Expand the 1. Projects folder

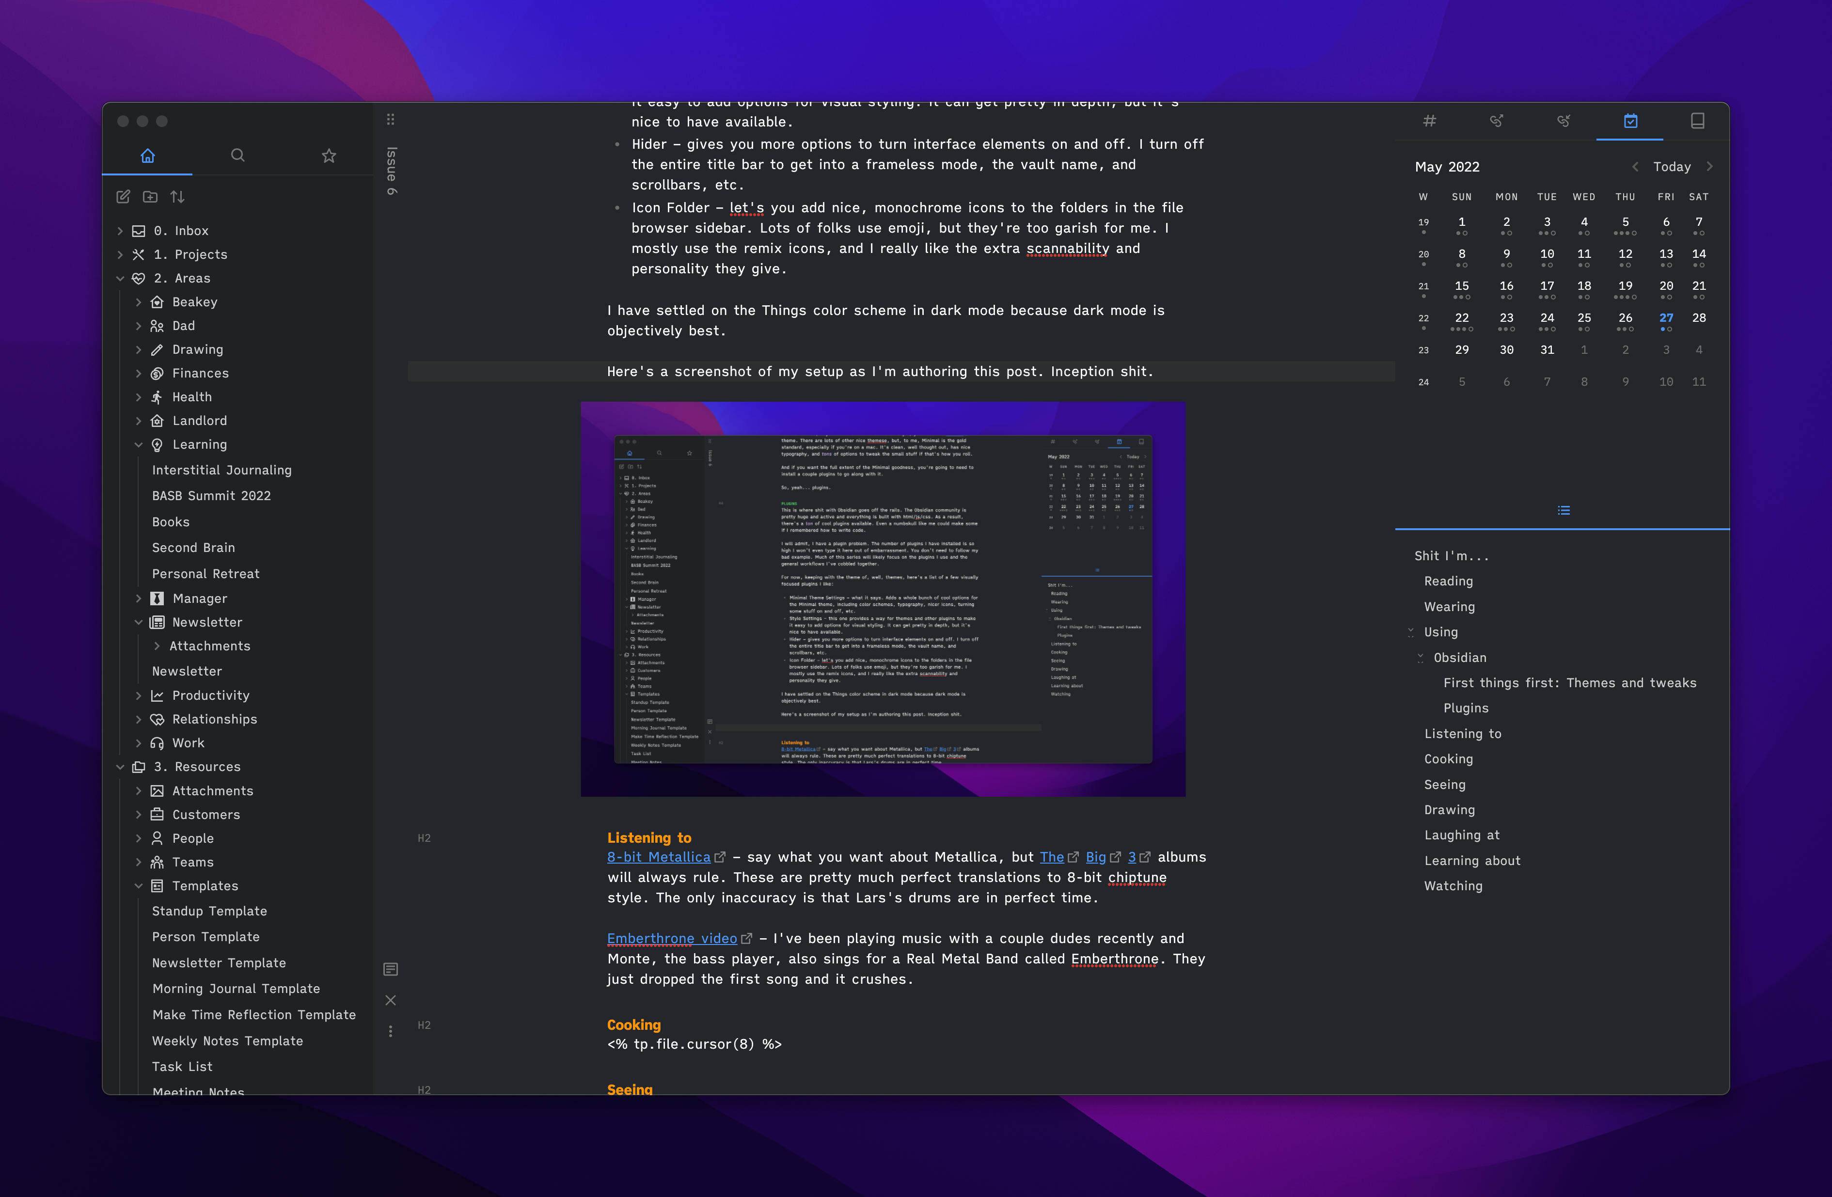tap(120, 255)
